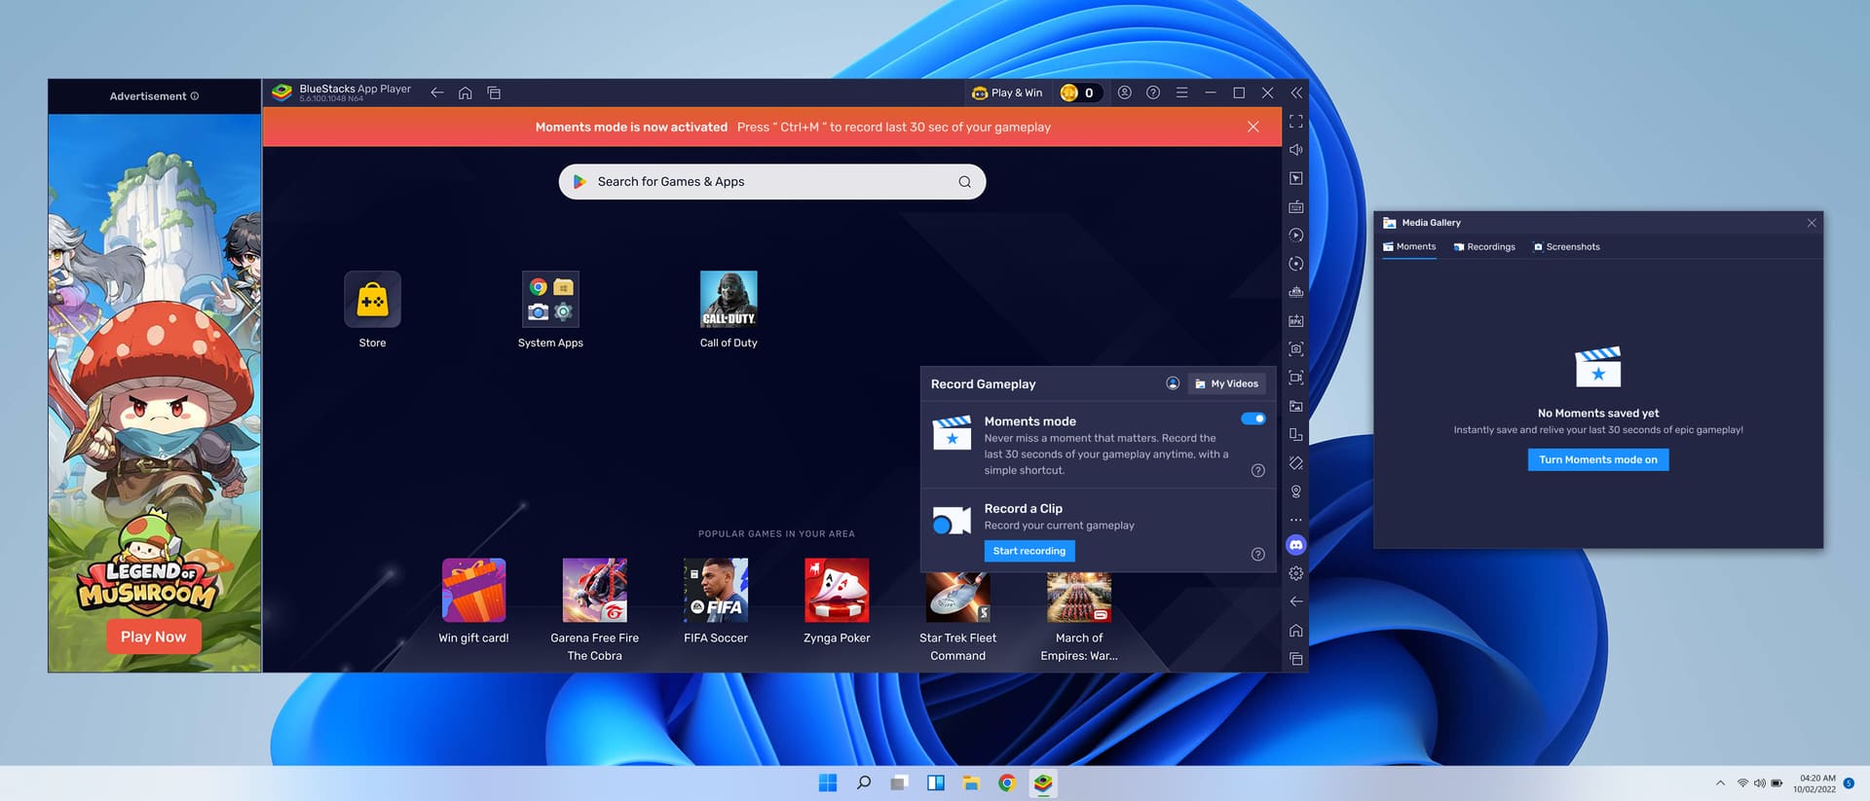Open Discord from the side toolbar
The width and height of the screenshot is (1870, 801).
click(1295, 545)
